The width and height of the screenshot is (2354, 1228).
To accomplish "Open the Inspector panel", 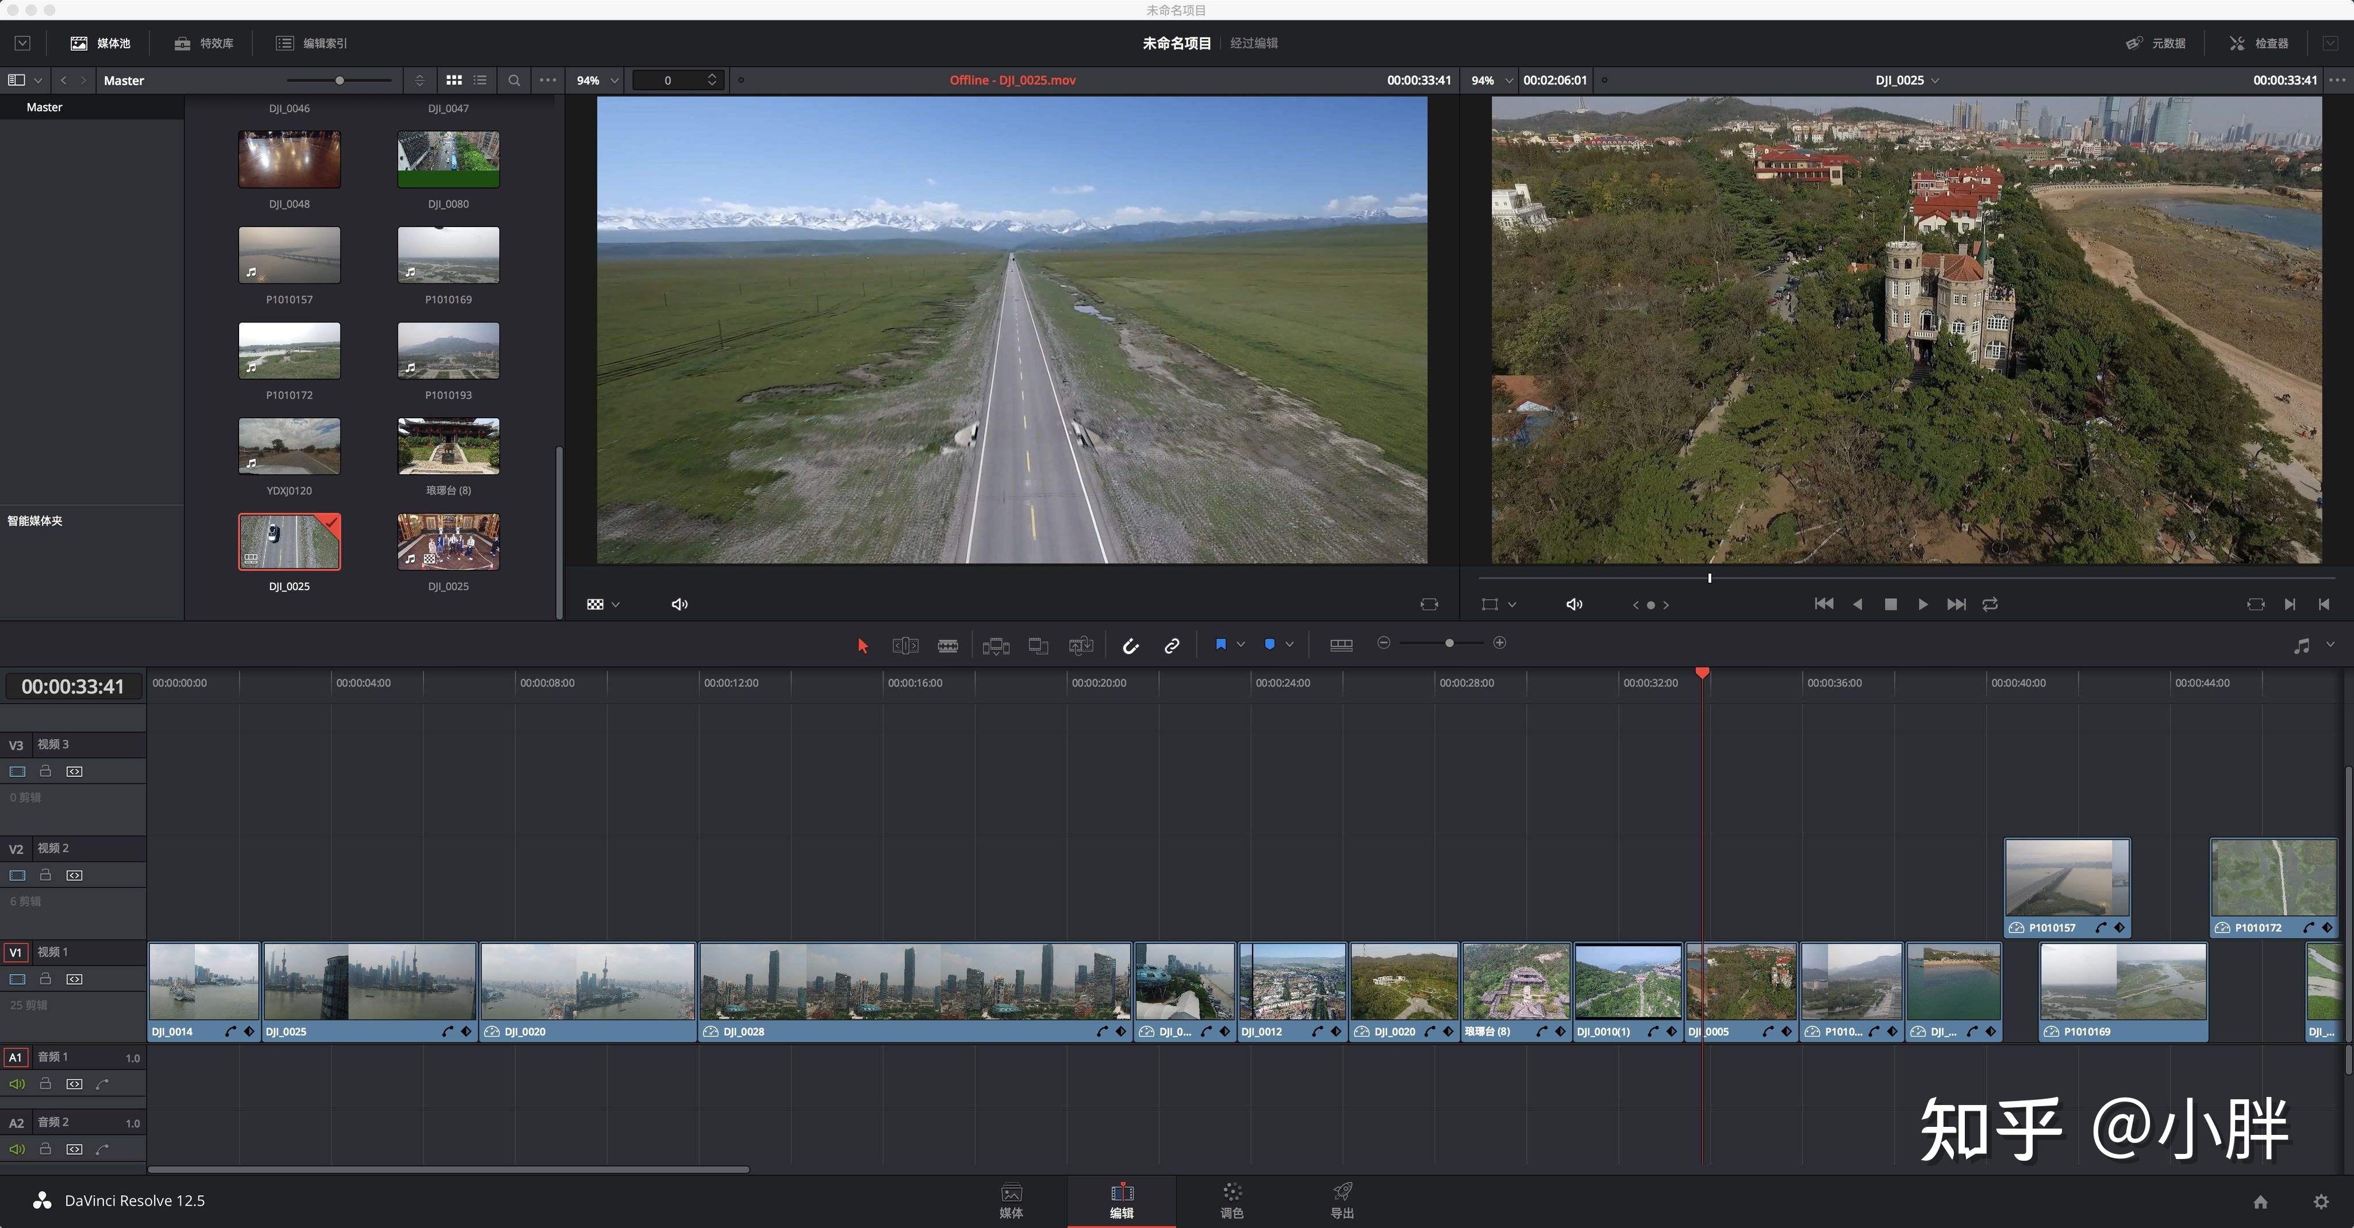I will tap(2259, 43).
